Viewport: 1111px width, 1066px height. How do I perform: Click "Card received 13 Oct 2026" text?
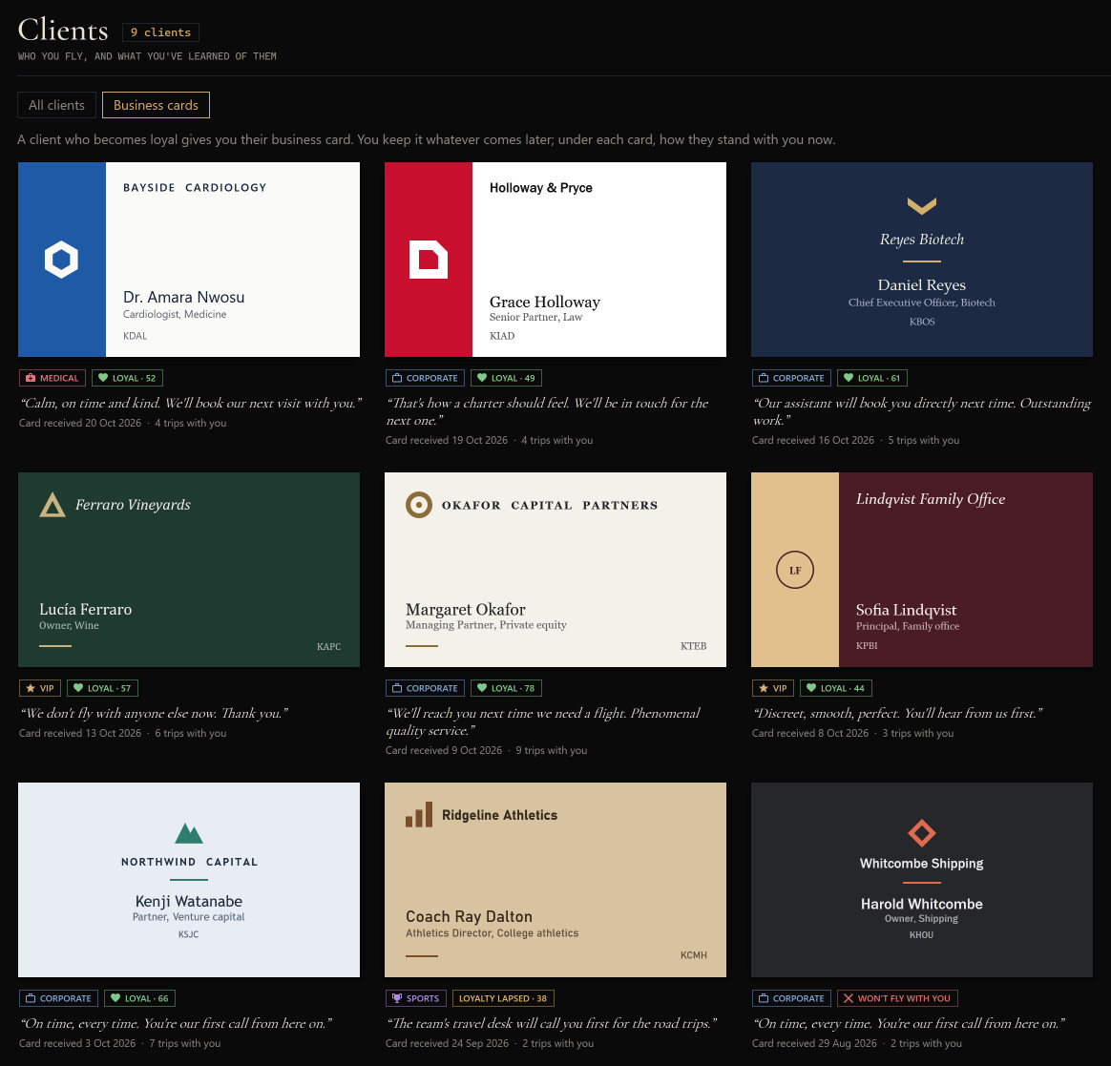(x=80, y=733)
